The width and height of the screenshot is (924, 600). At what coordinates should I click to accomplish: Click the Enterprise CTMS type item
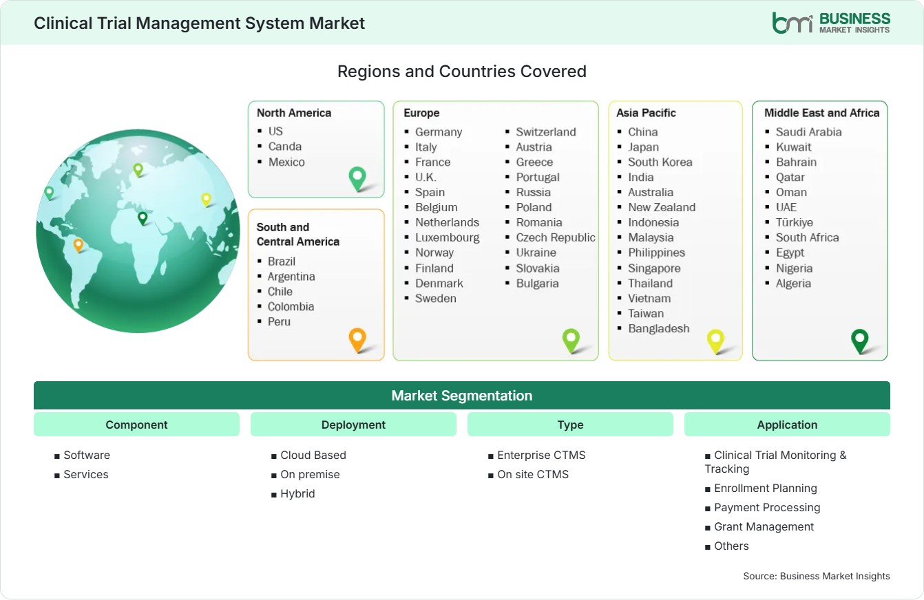[x=541, y=456]
